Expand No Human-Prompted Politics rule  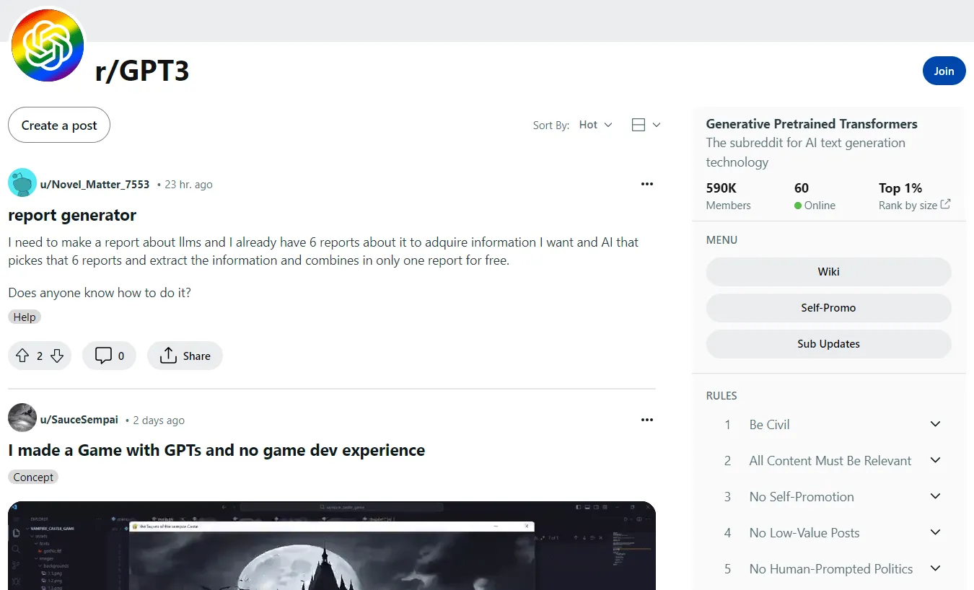(936, 568)
